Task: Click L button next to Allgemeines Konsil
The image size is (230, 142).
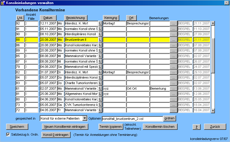Action: click(x=100, y=94)
